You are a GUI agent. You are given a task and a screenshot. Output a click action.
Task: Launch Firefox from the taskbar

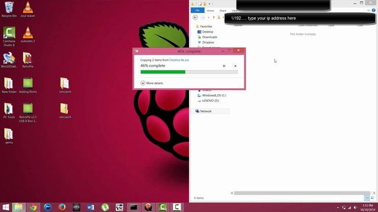tap(62, 207)
